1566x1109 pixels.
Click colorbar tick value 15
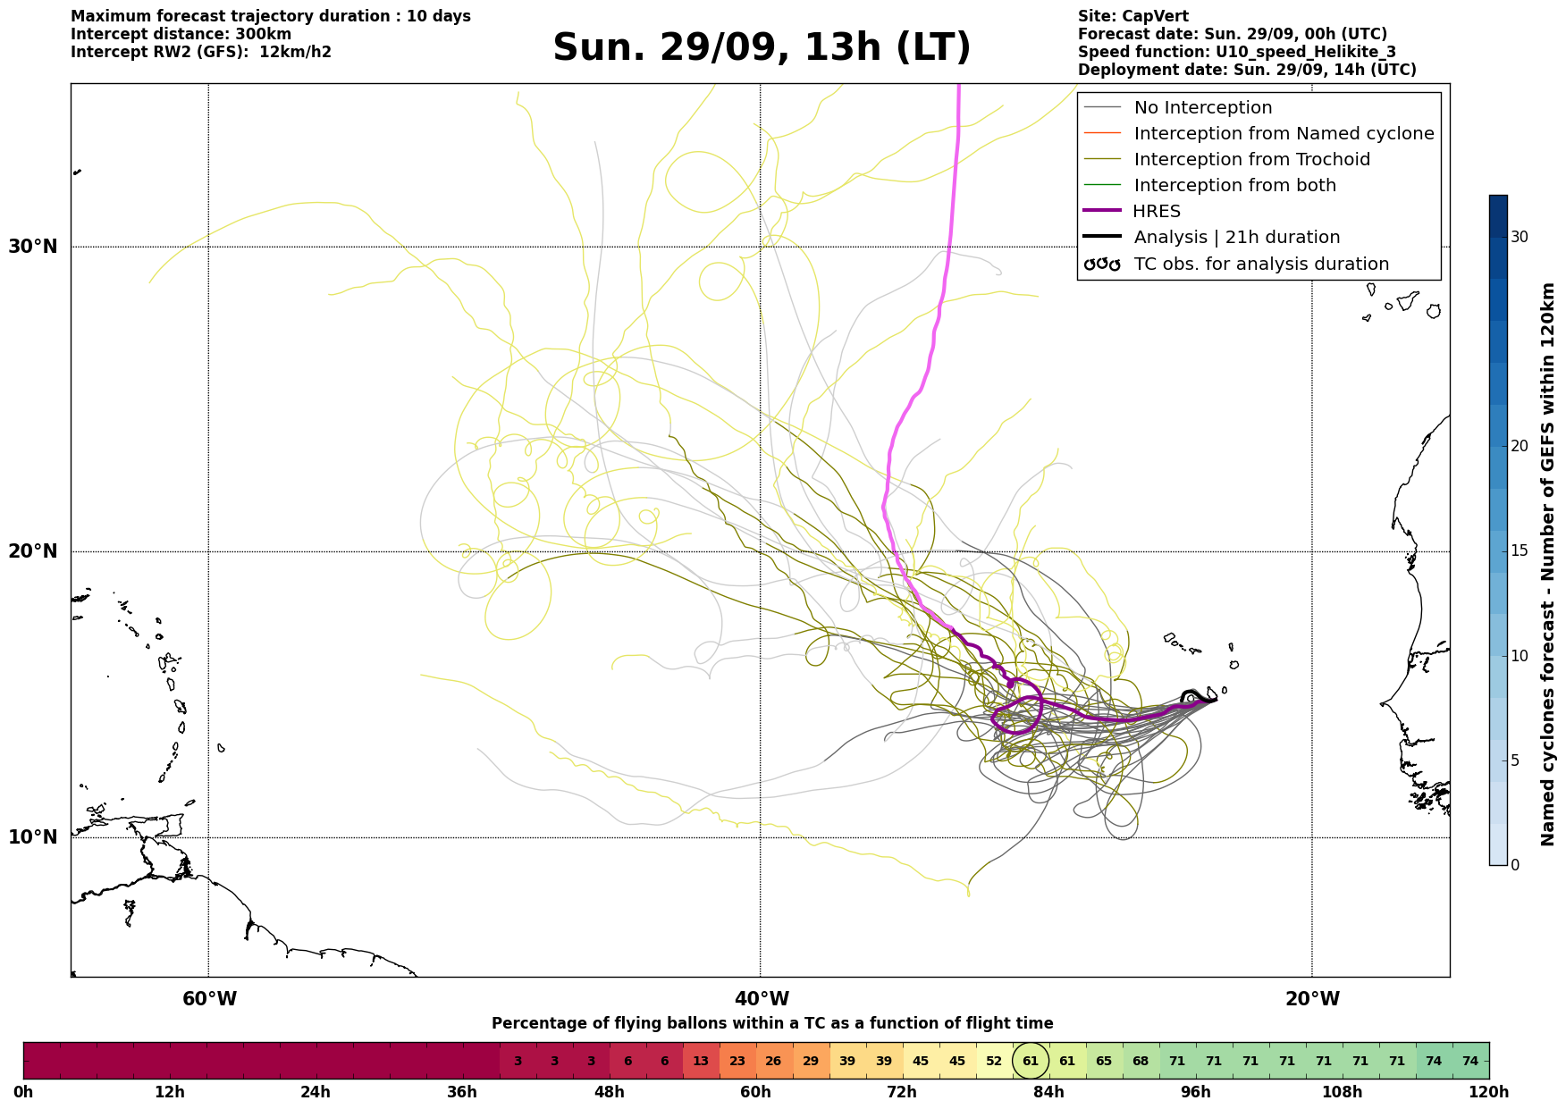pos(1520,550)
